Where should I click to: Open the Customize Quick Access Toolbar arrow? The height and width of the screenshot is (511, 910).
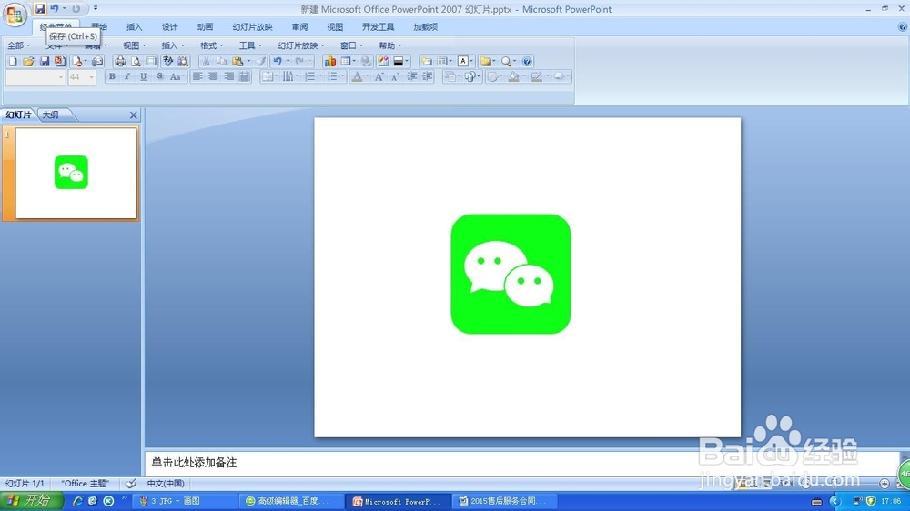pyautogui.click(x=96, y=9)
